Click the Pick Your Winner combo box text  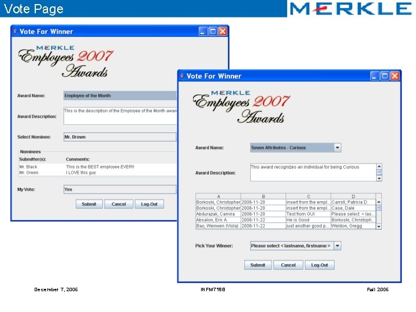coord(292,246)
